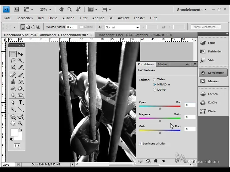This screenshot has width=230, height=172.
Task: Select the Lasso tool
Action: [x=13, y=60]
